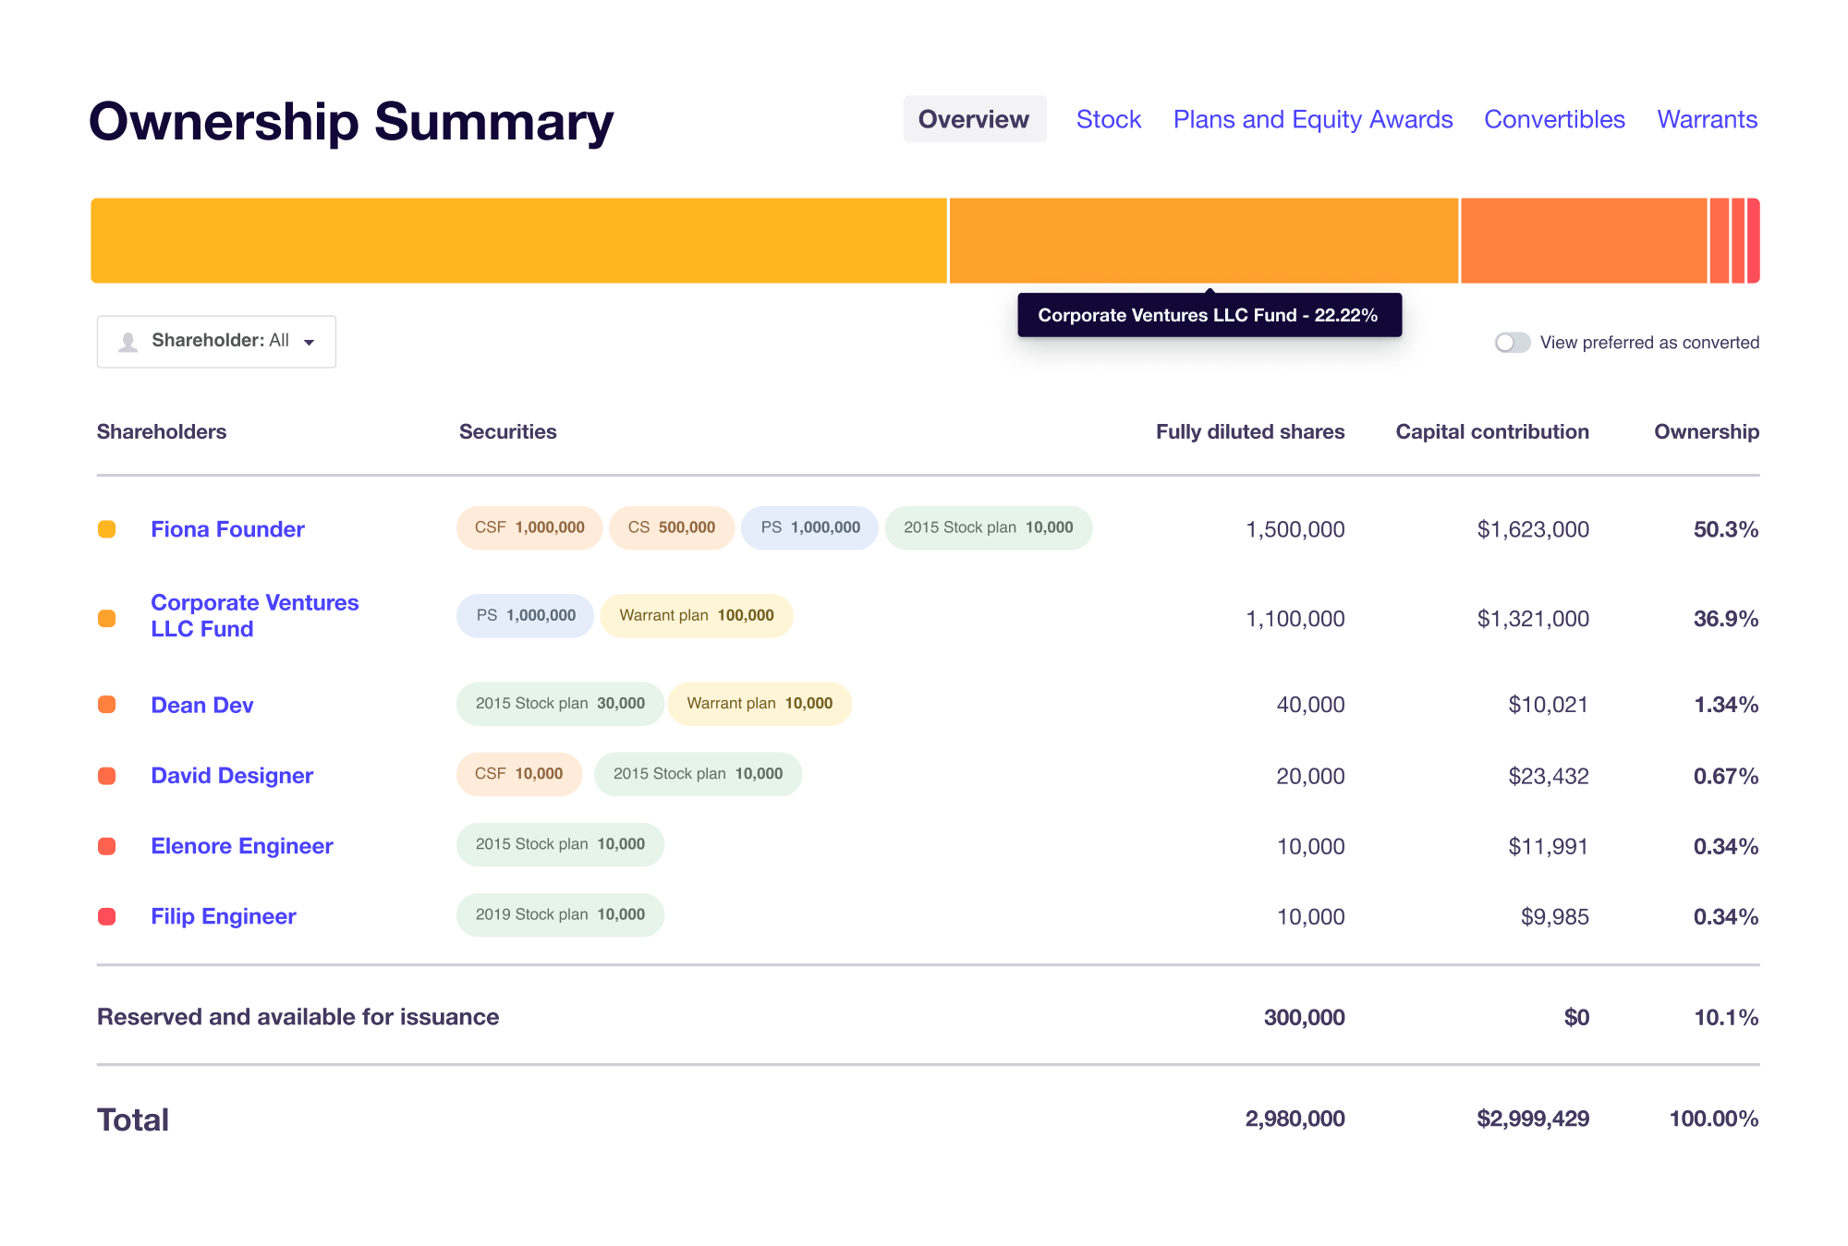Switch to the Stock tab
The height and width of the screenshot is (1246, 1848).
coord(1108,119)
